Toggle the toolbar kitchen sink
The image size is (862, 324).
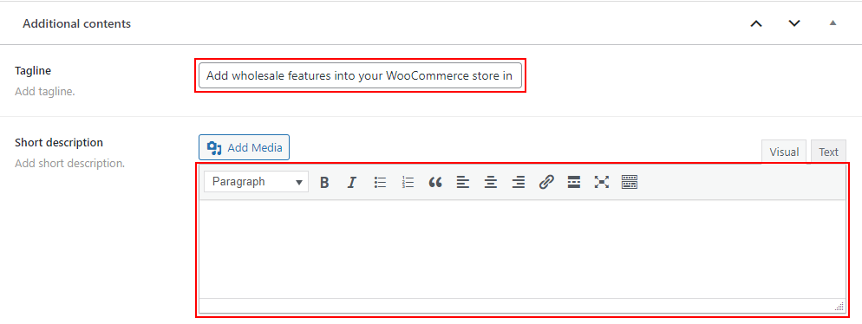pyautogui.click(x=630, y=182)
